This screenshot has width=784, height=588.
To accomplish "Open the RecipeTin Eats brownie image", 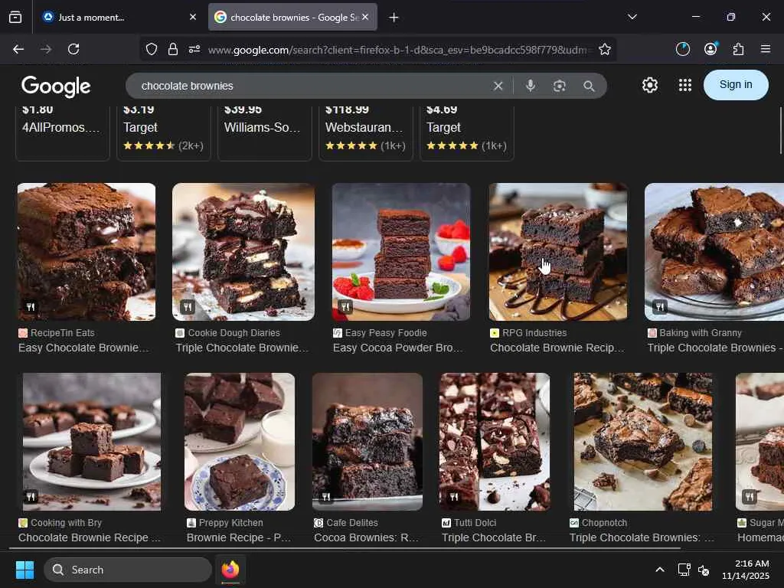I will 87,251.
